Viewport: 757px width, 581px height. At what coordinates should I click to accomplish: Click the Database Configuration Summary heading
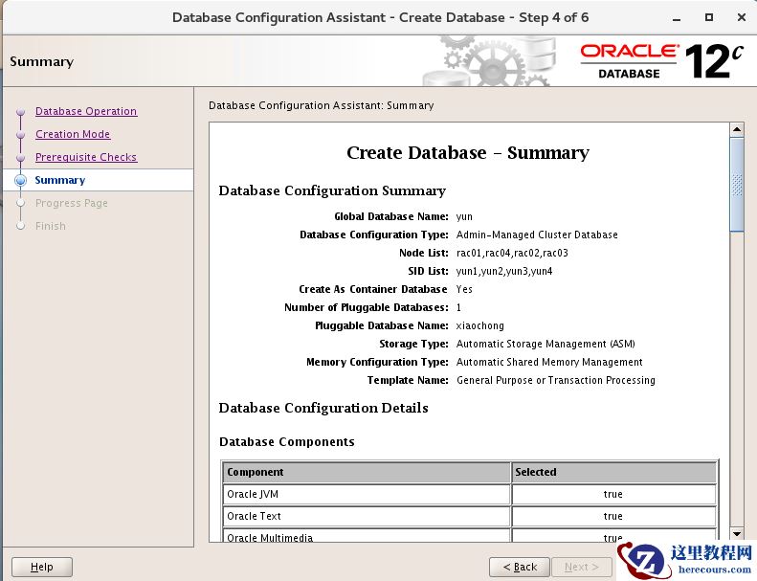(x=332, y=190)
